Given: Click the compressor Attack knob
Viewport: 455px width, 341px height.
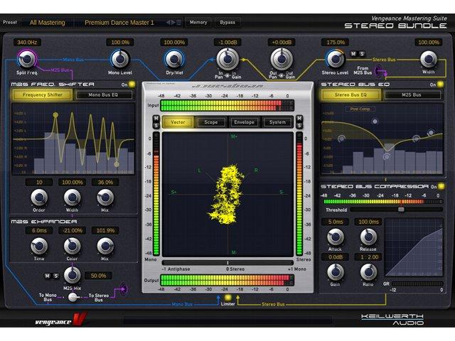Looking at the screenshot, I should click(x=336, y=237).
